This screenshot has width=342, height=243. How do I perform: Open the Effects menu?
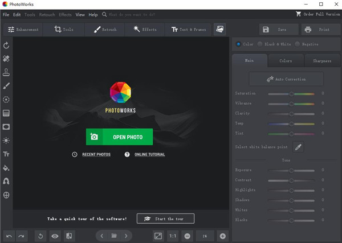click(x=65, y=14)
